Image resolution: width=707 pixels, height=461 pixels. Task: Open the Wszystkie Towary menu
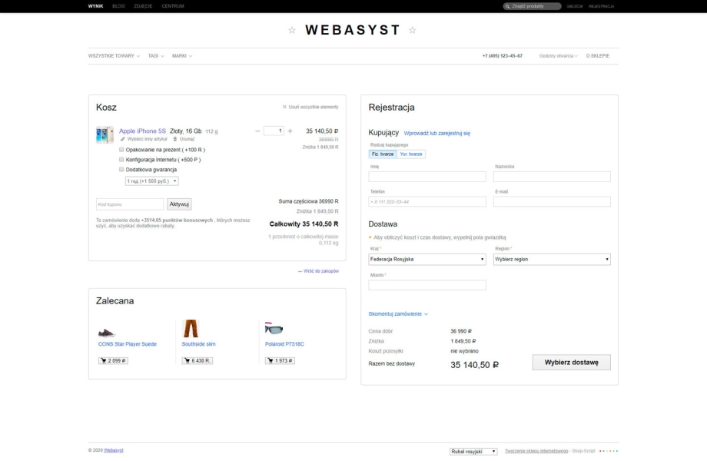click(114, 56)
